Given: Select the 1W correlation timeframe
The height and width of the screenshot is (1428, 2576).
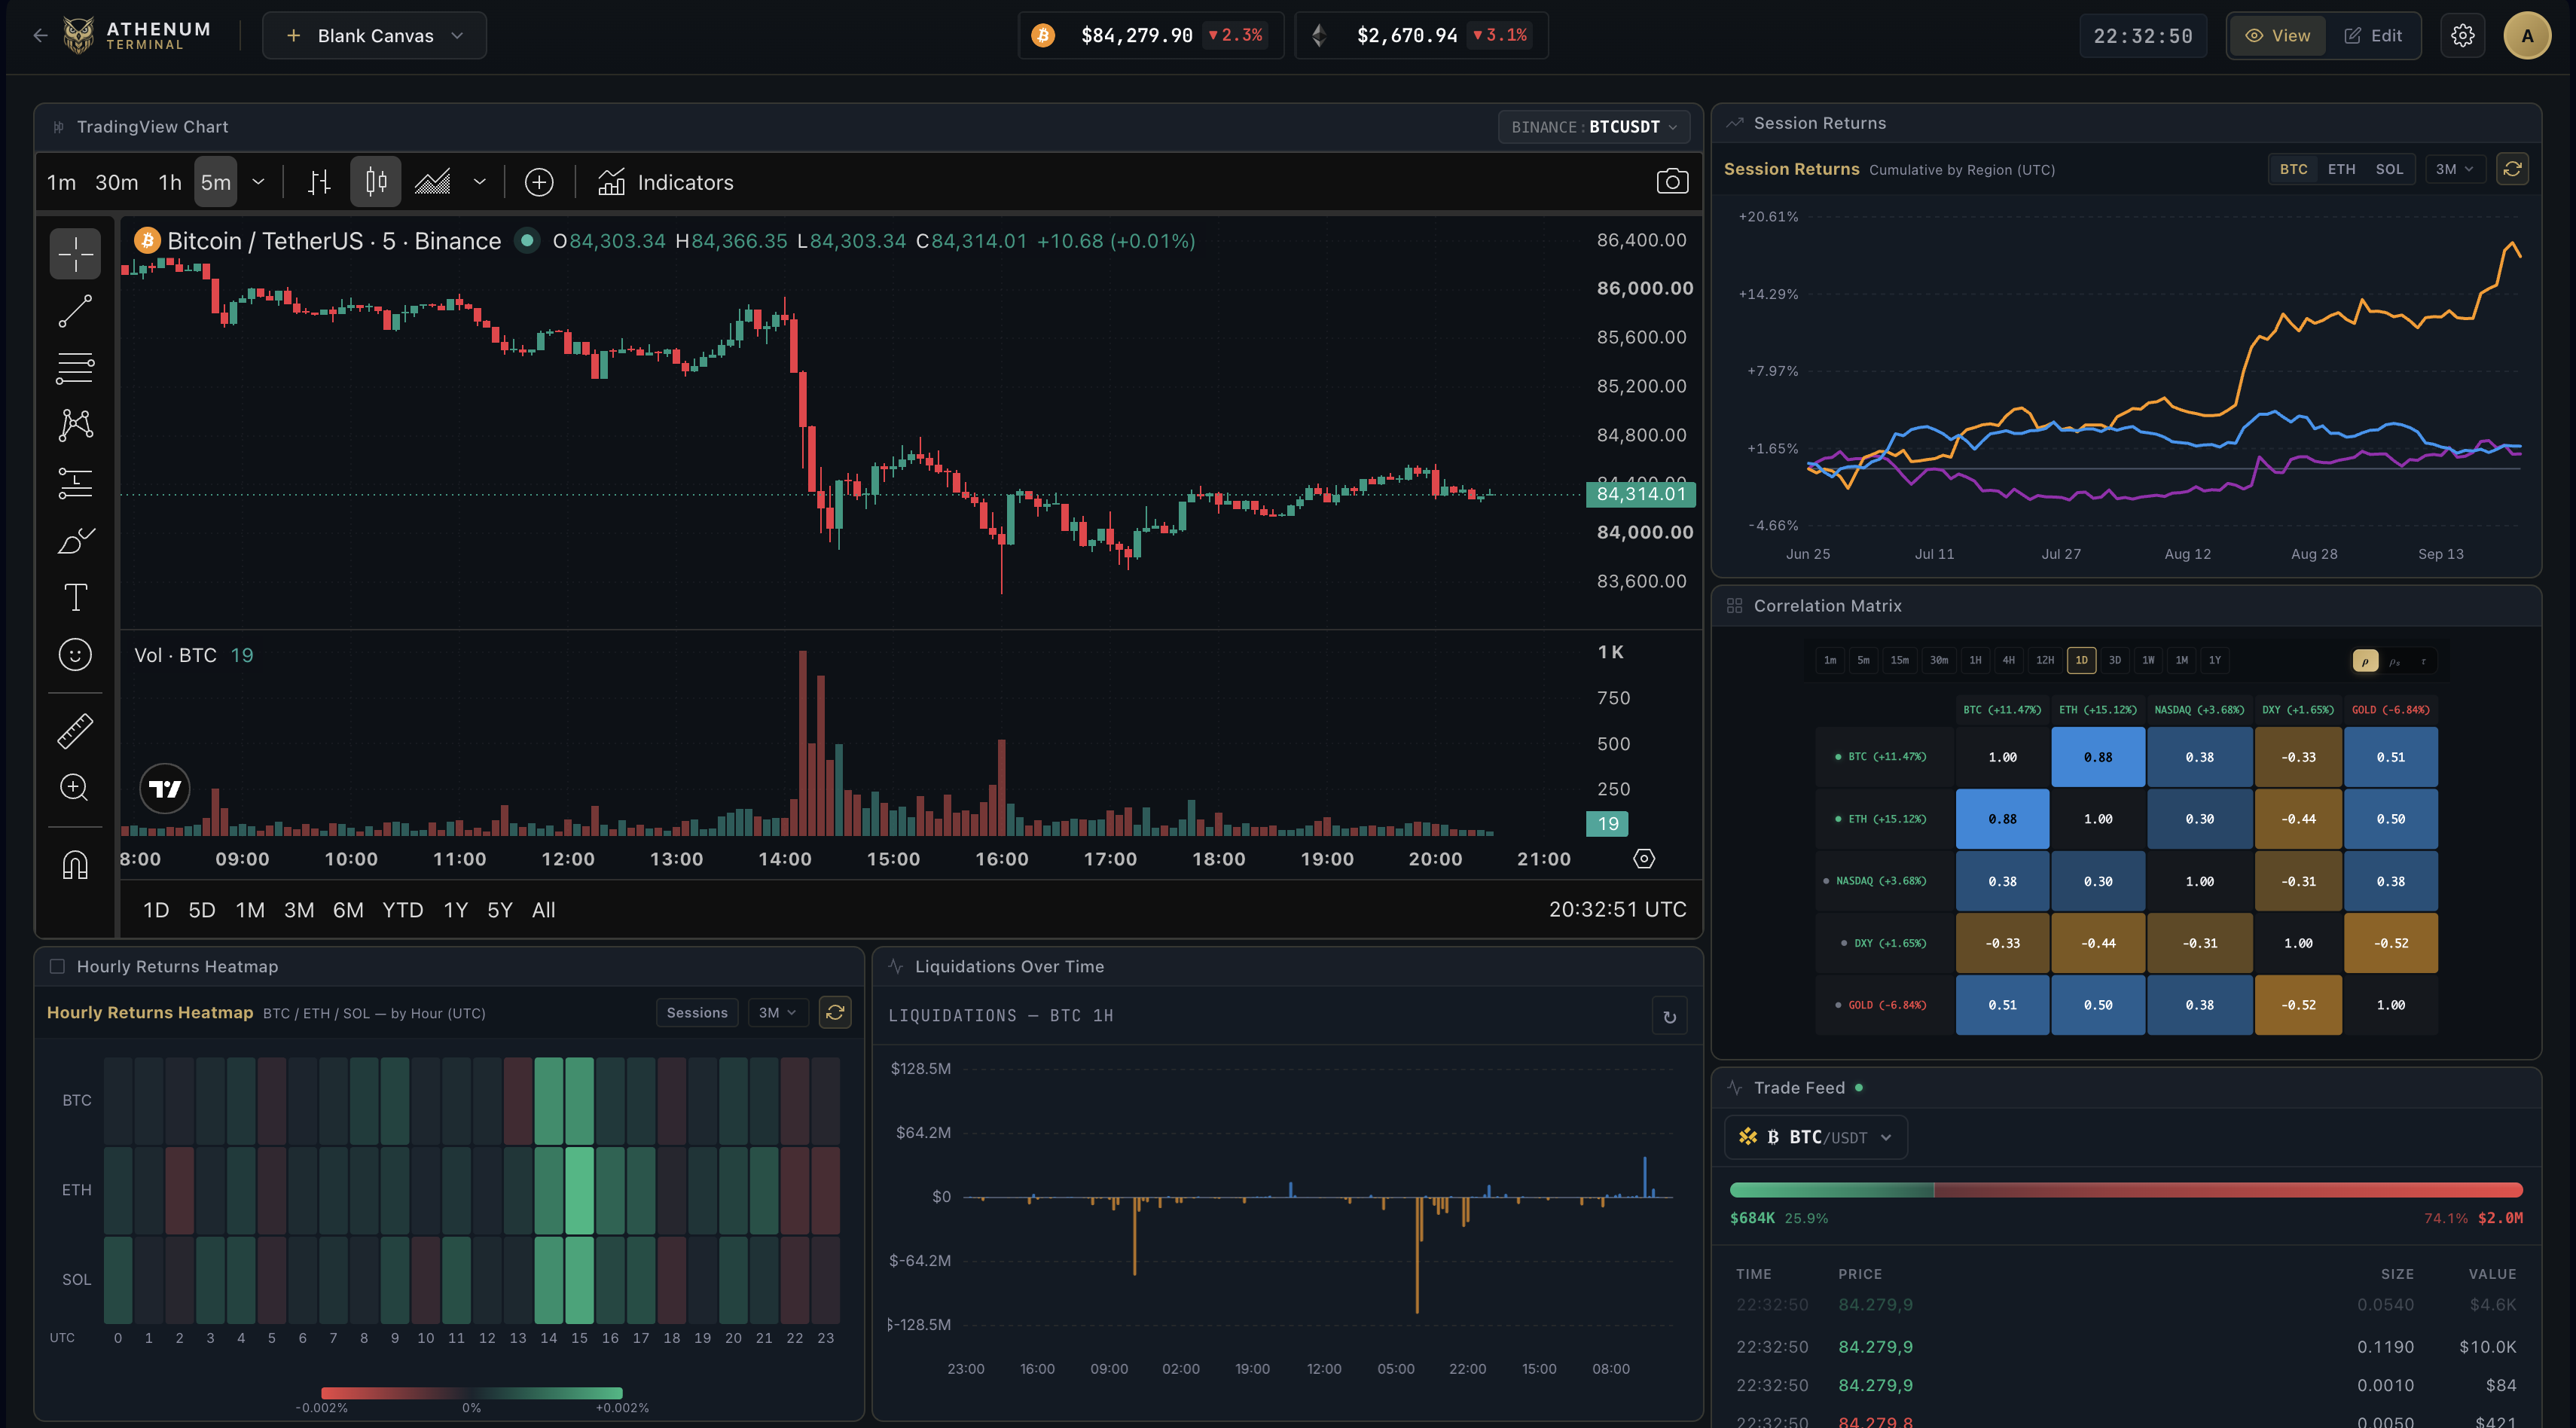Looking at the screenshot, I should tap(2148, 661).
